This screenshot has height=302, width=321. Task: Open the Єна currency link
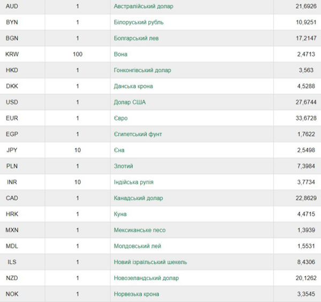pos(119,150)
